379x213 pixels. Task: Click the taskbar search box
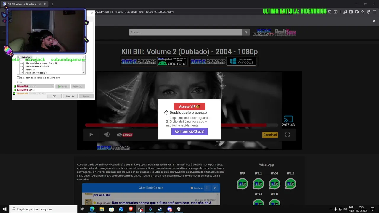click(x=44, y=209)
